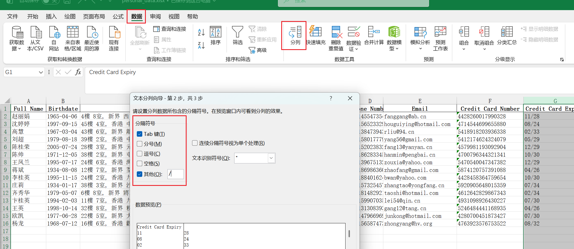Click the 分列 (Text to Columns) icon

tap(295, 33)
